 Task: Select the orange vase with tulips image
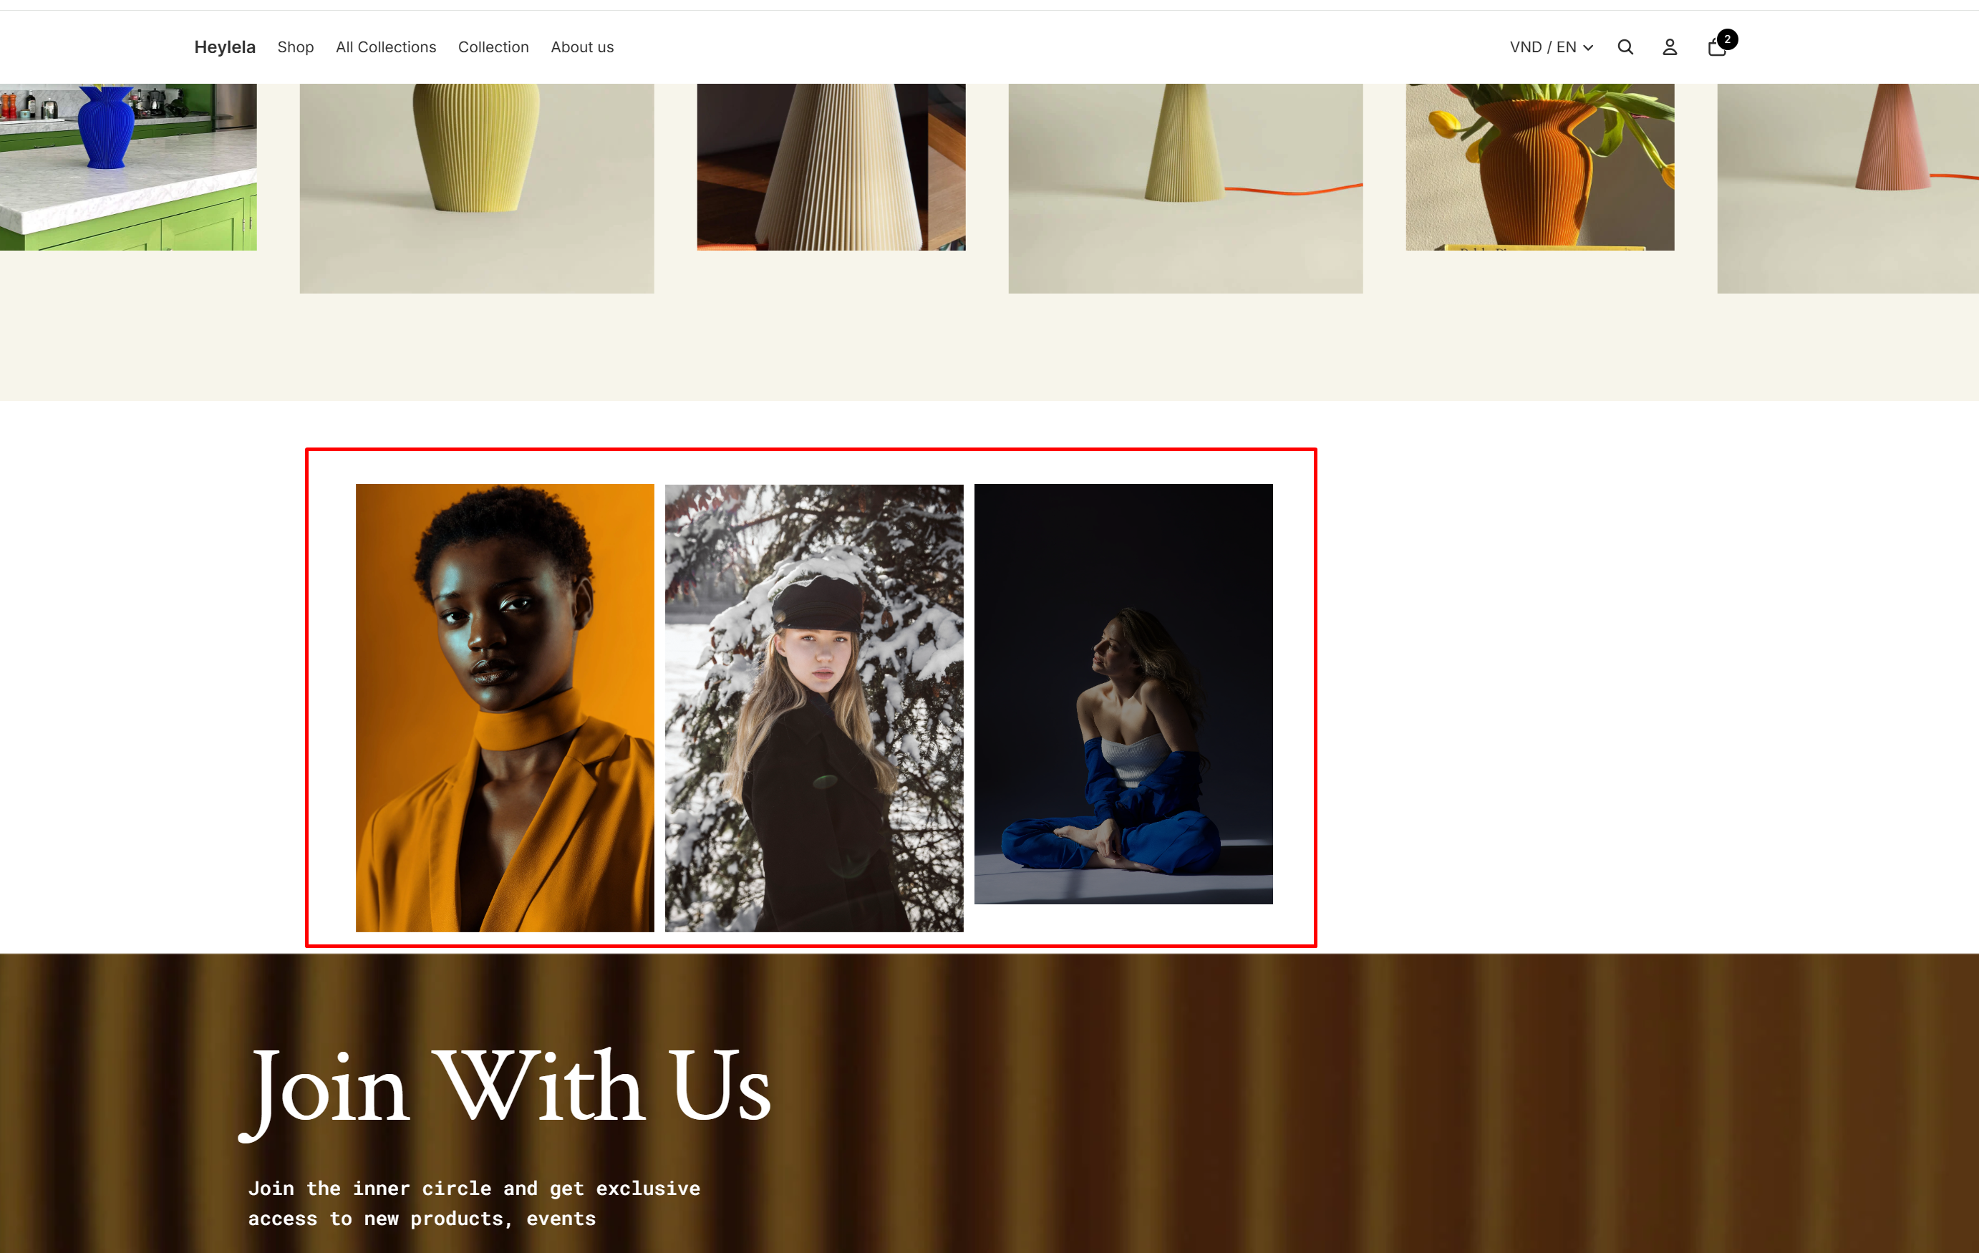pos(1539,167)
